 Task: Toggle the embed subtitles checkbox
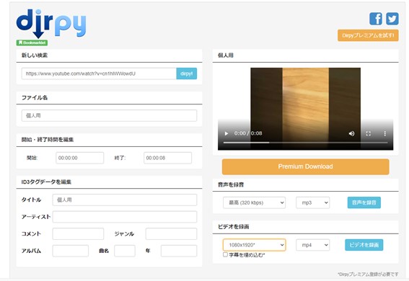225,254
